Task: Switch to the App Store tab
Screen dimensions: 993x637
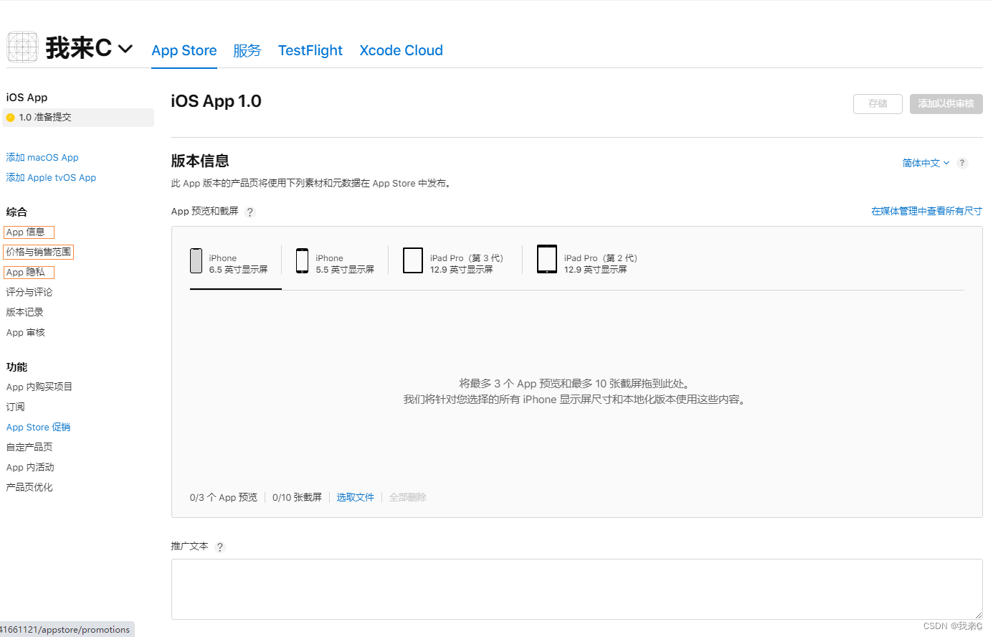Action: point(184,50)
